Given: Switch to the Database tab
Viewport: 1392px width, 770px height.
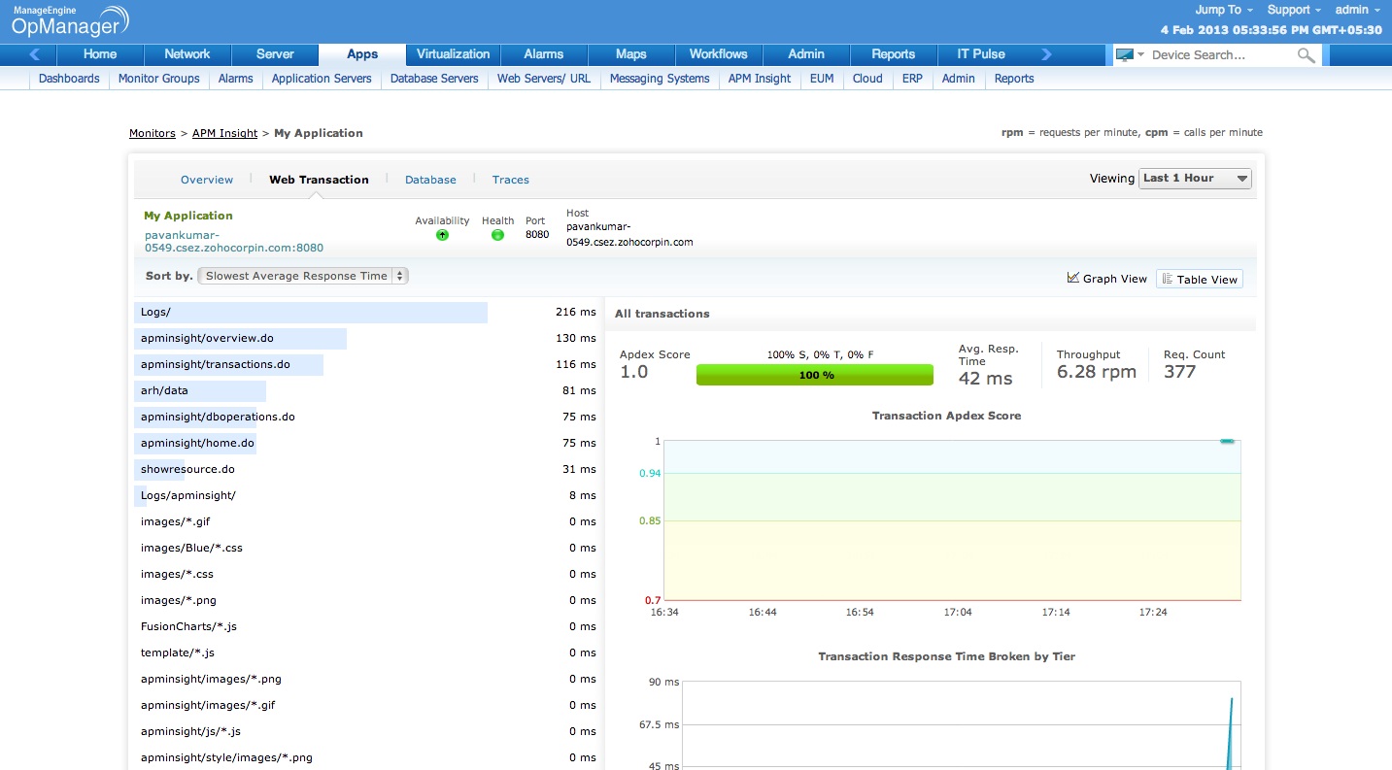Looking at the screenshot, I should point(430,180).
